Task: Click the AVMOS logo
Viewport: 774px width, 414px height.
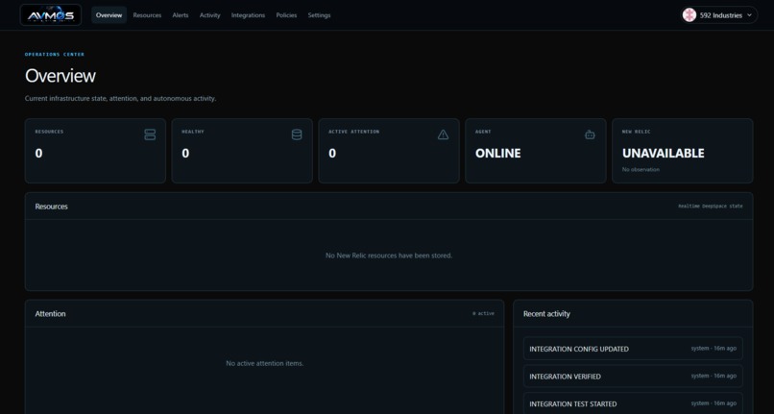Action: coord(51,14)
